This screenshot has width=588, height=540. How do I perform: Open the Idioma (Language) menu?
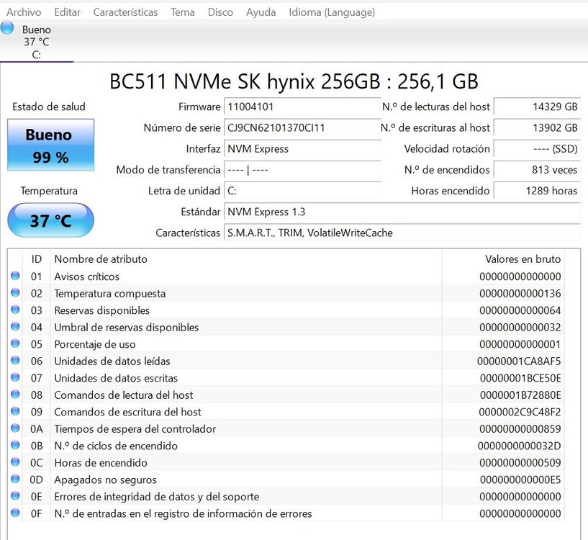click(x=332, y=12)
